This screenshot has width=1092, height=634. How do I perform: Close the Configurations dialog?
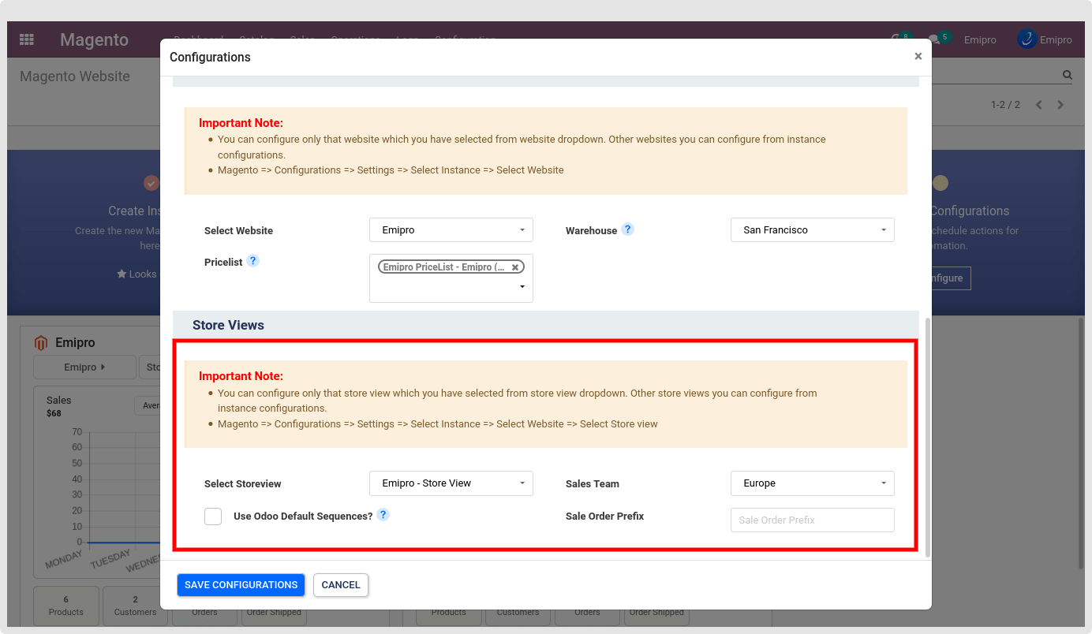coord(918,57)
